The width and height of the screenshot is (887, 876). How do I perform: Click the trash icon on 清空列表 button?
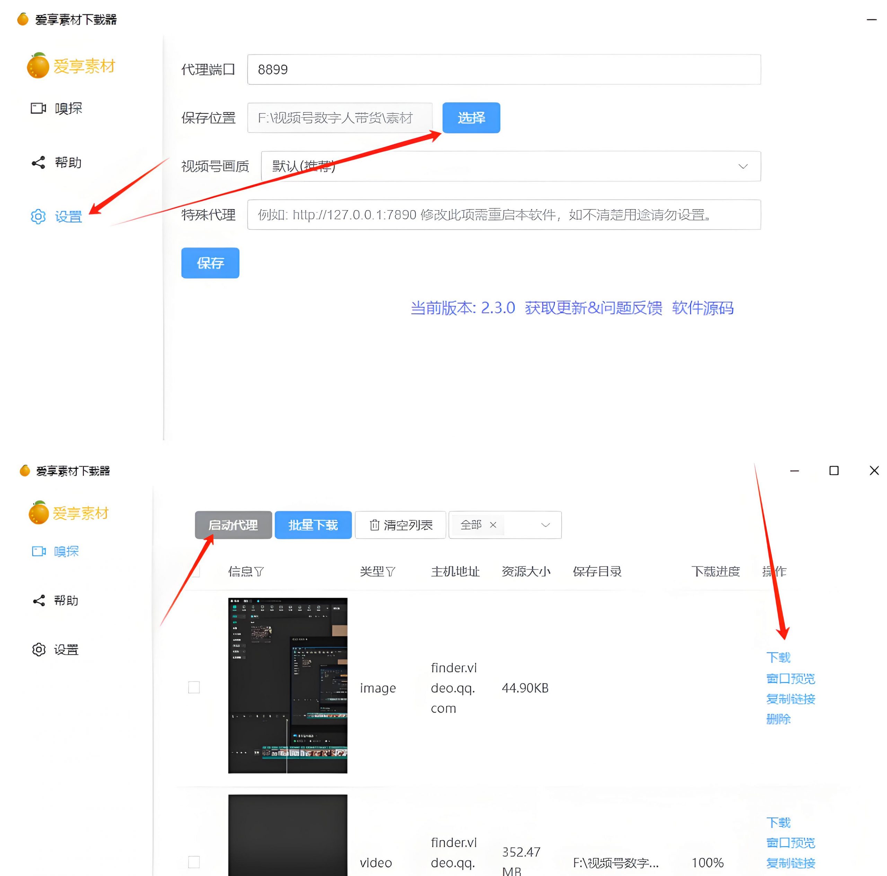[374, 524]
